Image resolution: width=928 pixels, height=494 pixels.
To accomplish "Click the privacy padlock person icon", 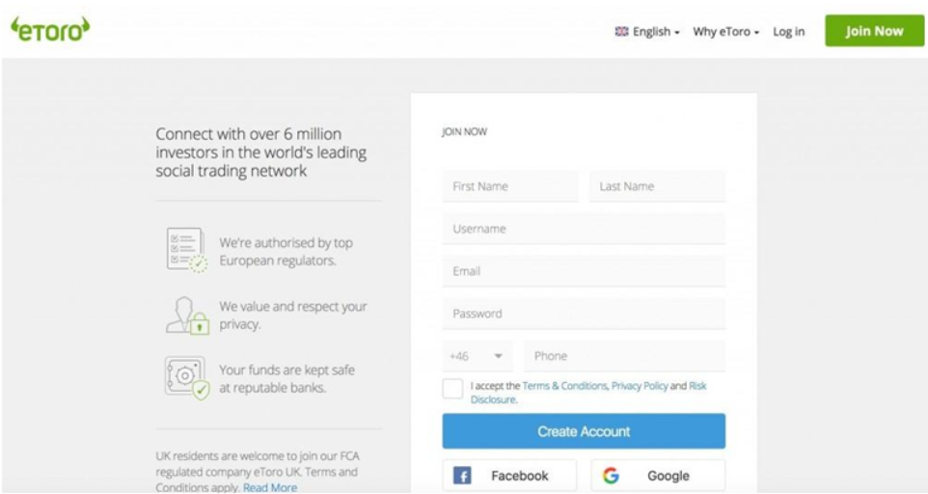I will pos(187,316).
